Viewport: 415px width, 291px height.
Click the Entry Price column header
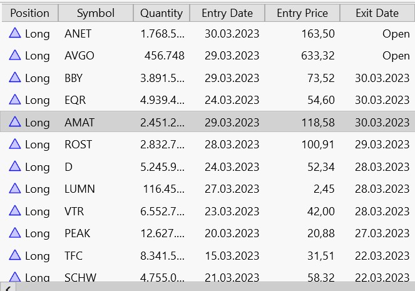302,13
